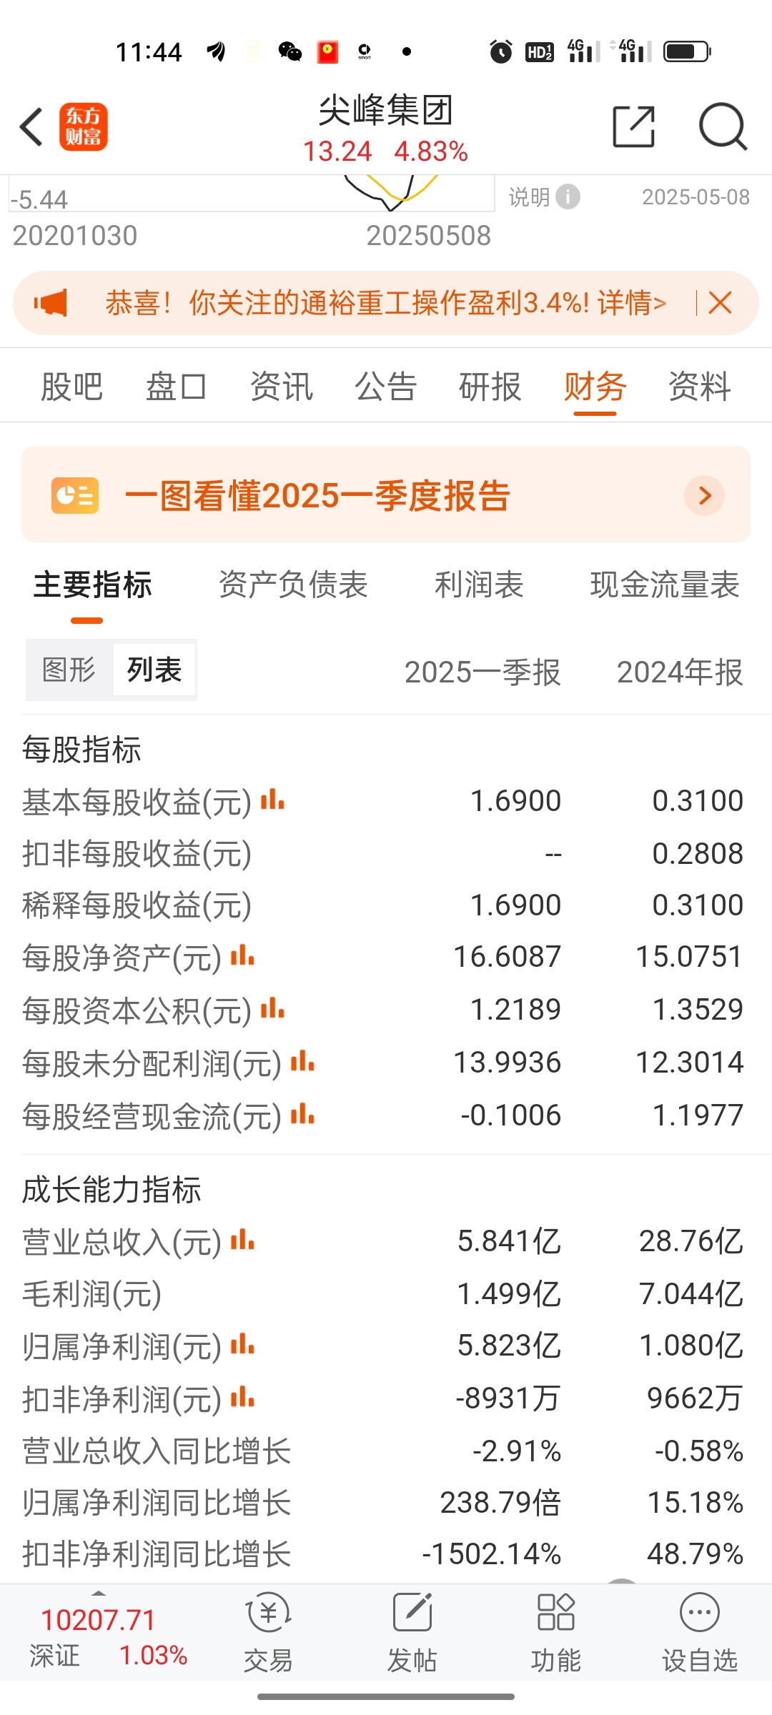
Task: Open 一图看懂2025一季度报告 banner
Action: pyautogui.click(x=386, y=494)
